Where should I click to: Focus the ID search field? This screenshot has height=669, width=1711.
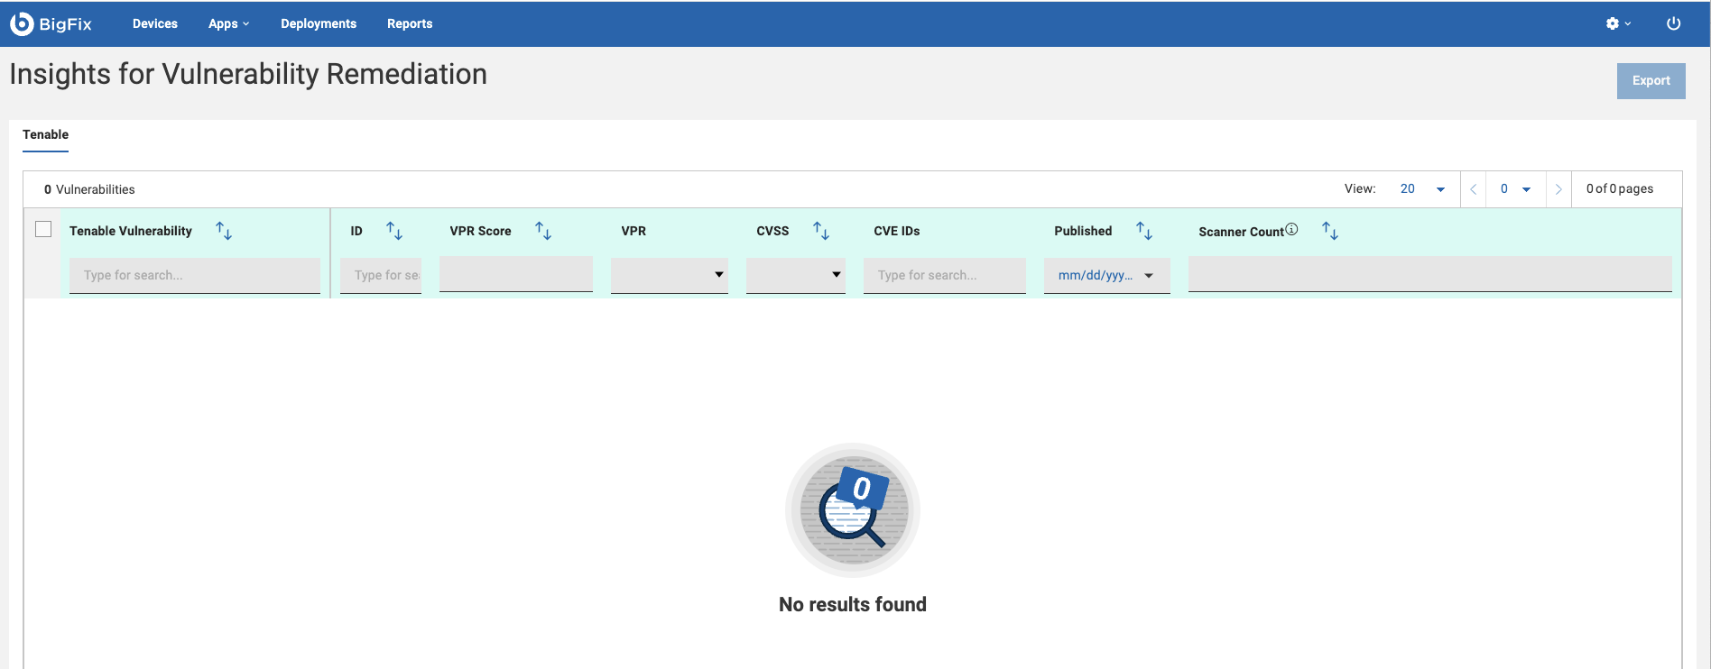tap(381, 275)
